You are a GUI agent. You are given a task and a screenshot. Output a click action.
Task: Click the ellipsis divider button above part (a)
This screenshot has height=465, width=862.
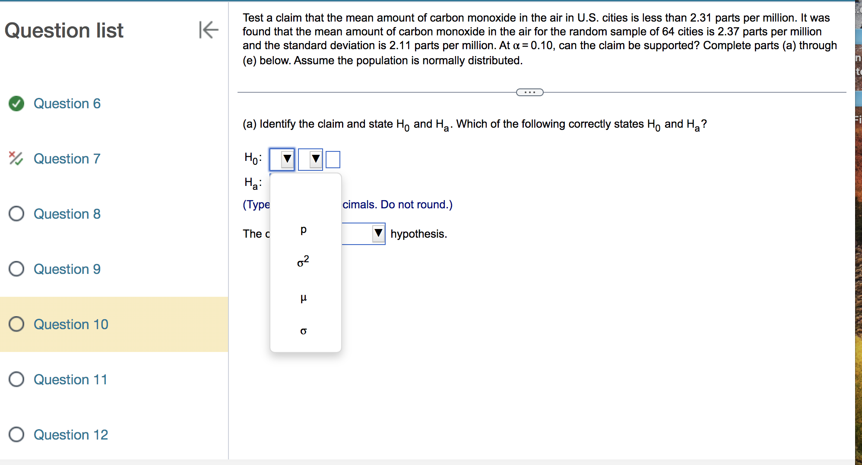[529, 92]
